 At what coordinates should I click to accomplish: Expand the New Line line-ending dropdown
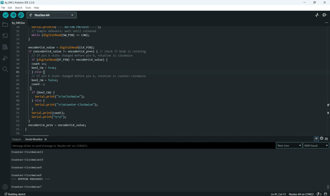289,146
